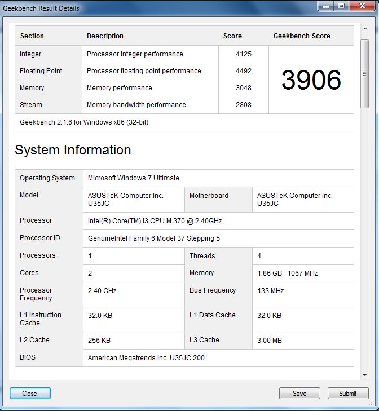This screenshot has height=411, width=379.
Task: Click L3 Cache value 3.00 MB
Action: [270, 340]
